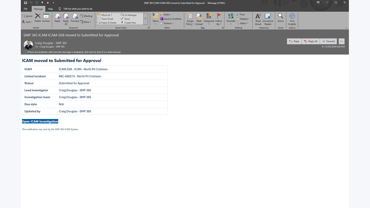Expand the Junk dropdown menu
Screen dimensions: 370x208
tap(27, 22)
